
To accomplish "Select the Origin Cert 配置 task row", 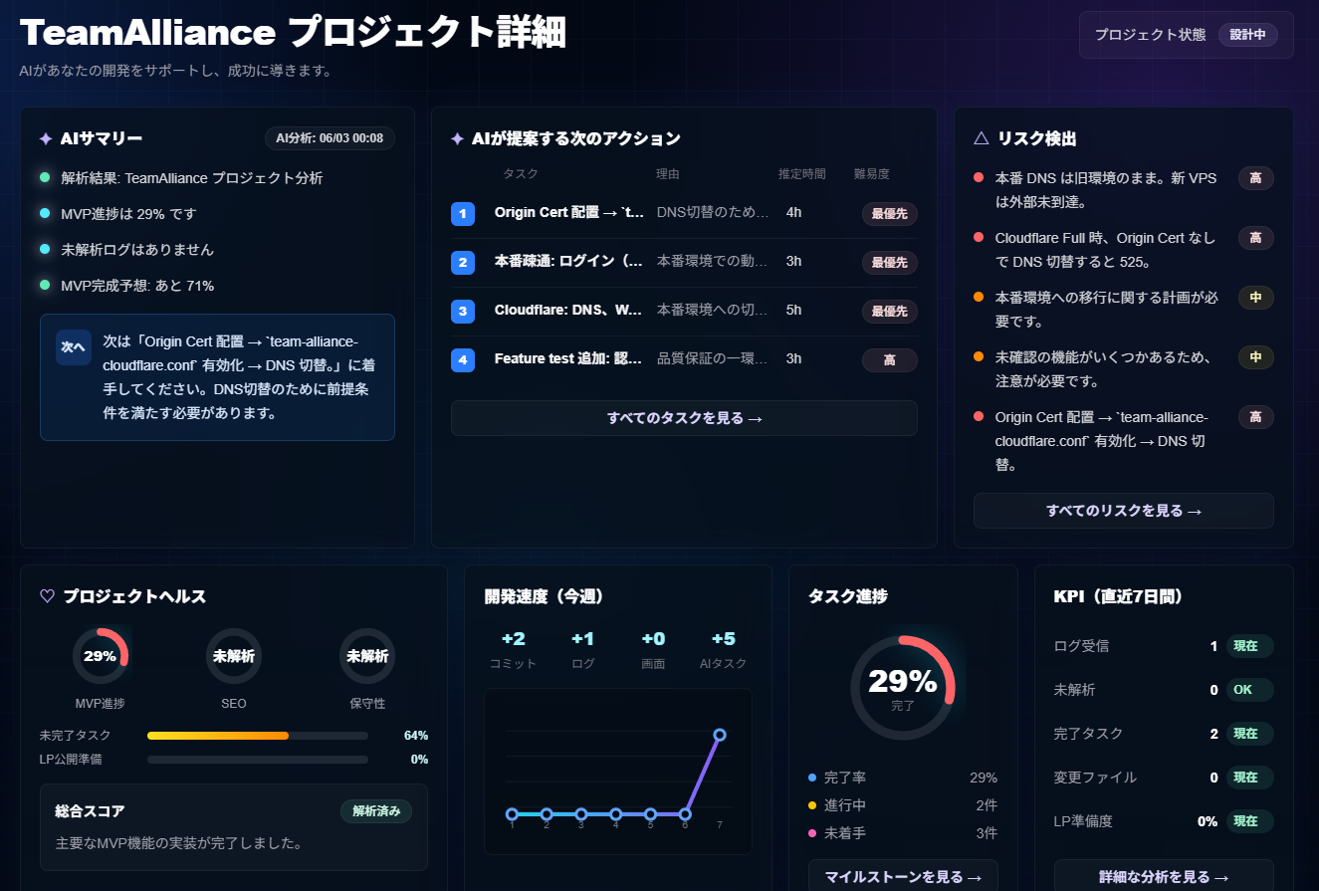I will [684, 213].
